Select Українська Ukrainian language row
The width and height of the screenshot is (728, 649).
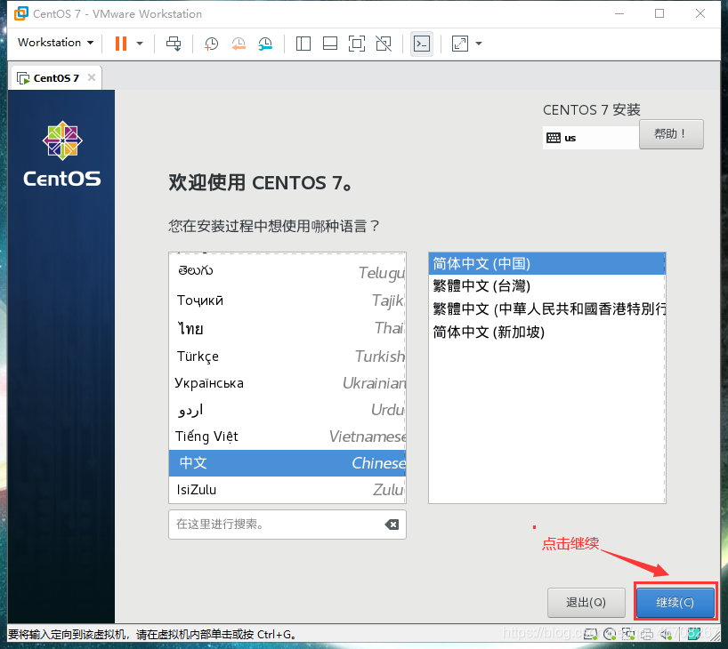[x=287, y=382]
